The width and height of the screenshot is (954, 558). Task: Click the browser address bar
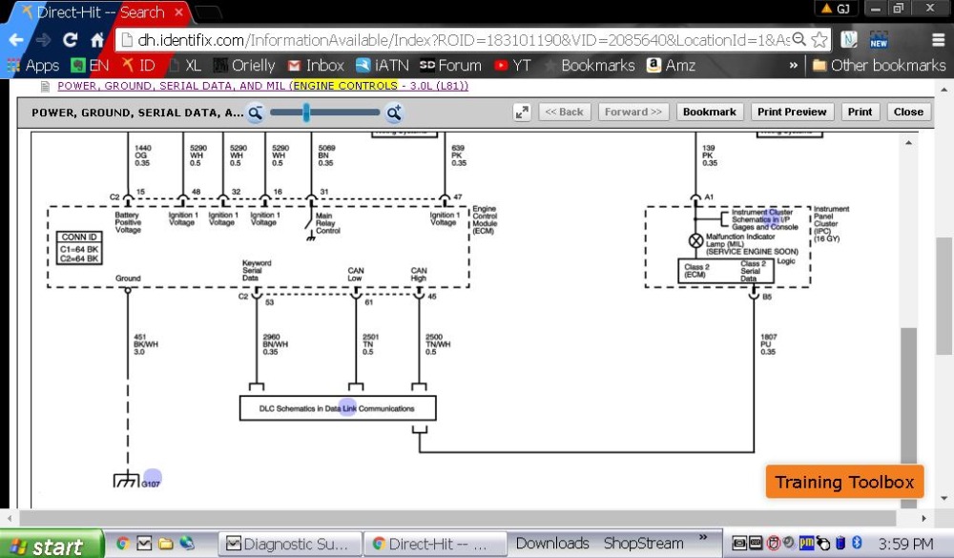[458, 40]
